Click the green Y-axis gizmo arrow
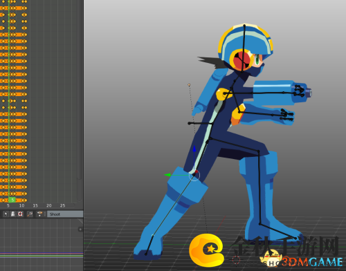 click(x=167, y=175)
